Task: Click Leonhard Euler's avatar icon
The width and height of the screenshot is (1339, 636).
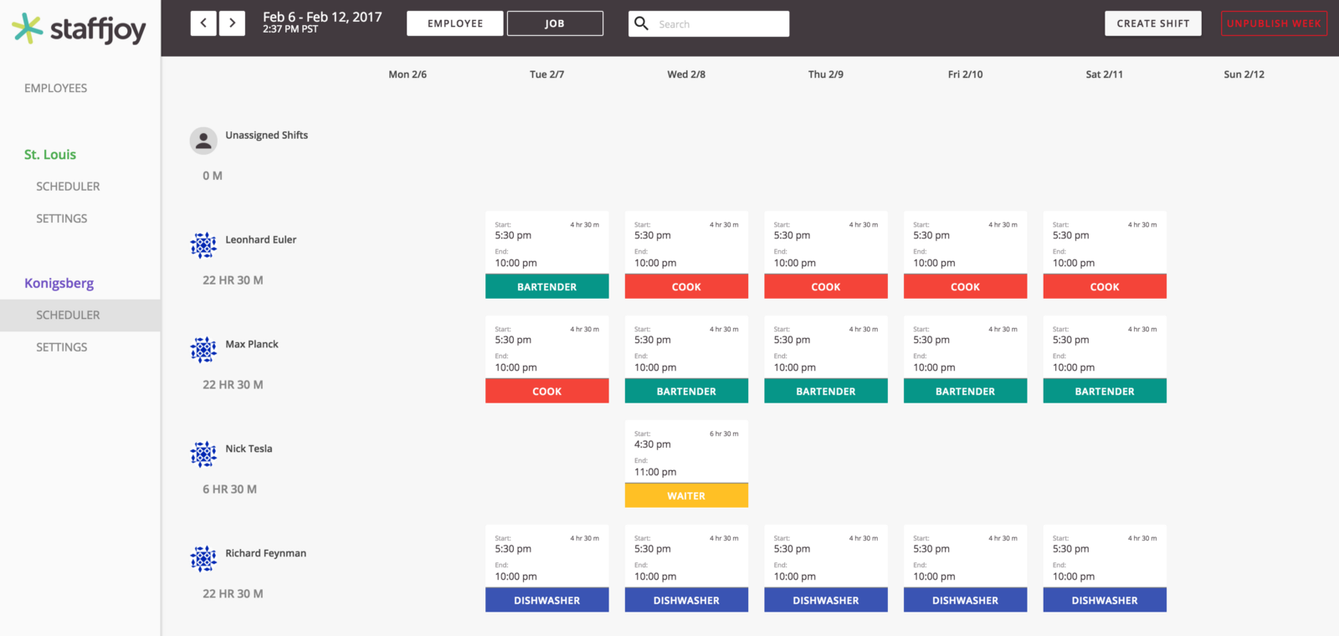Action: point(203,245)
